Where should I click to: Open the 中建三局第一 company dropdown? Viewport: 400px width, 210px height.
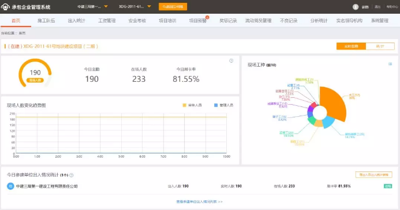(92, 6)
